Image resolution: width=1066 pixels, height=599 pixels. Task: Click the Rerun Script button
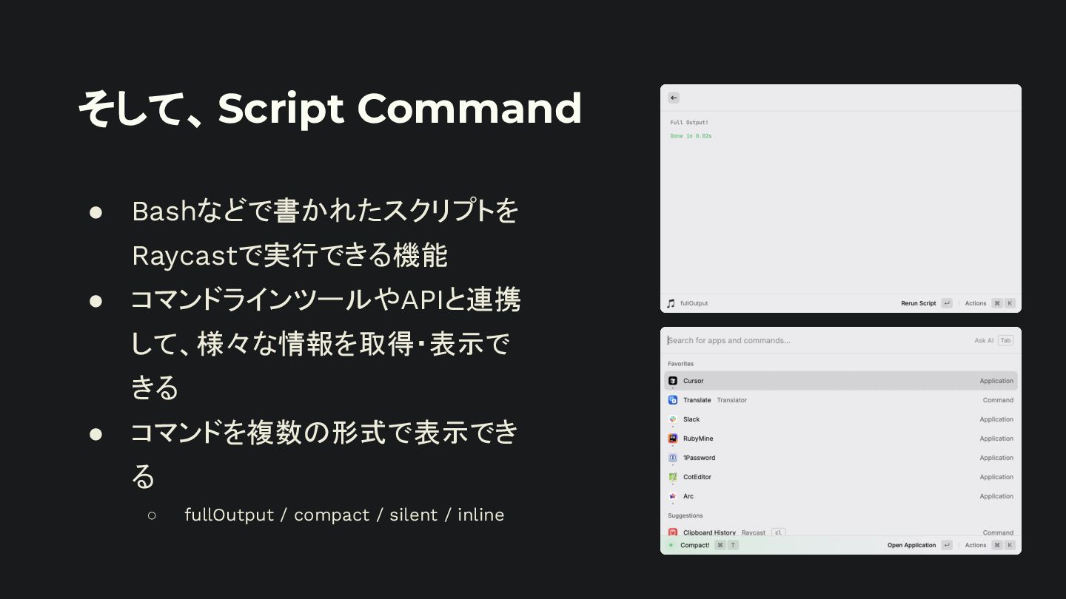pos(918,303)
